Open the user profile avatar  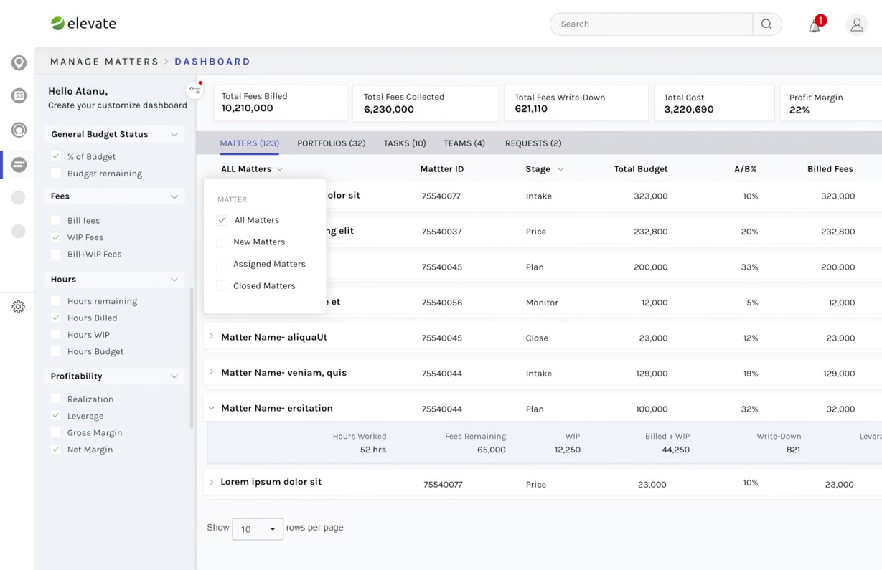857,24
